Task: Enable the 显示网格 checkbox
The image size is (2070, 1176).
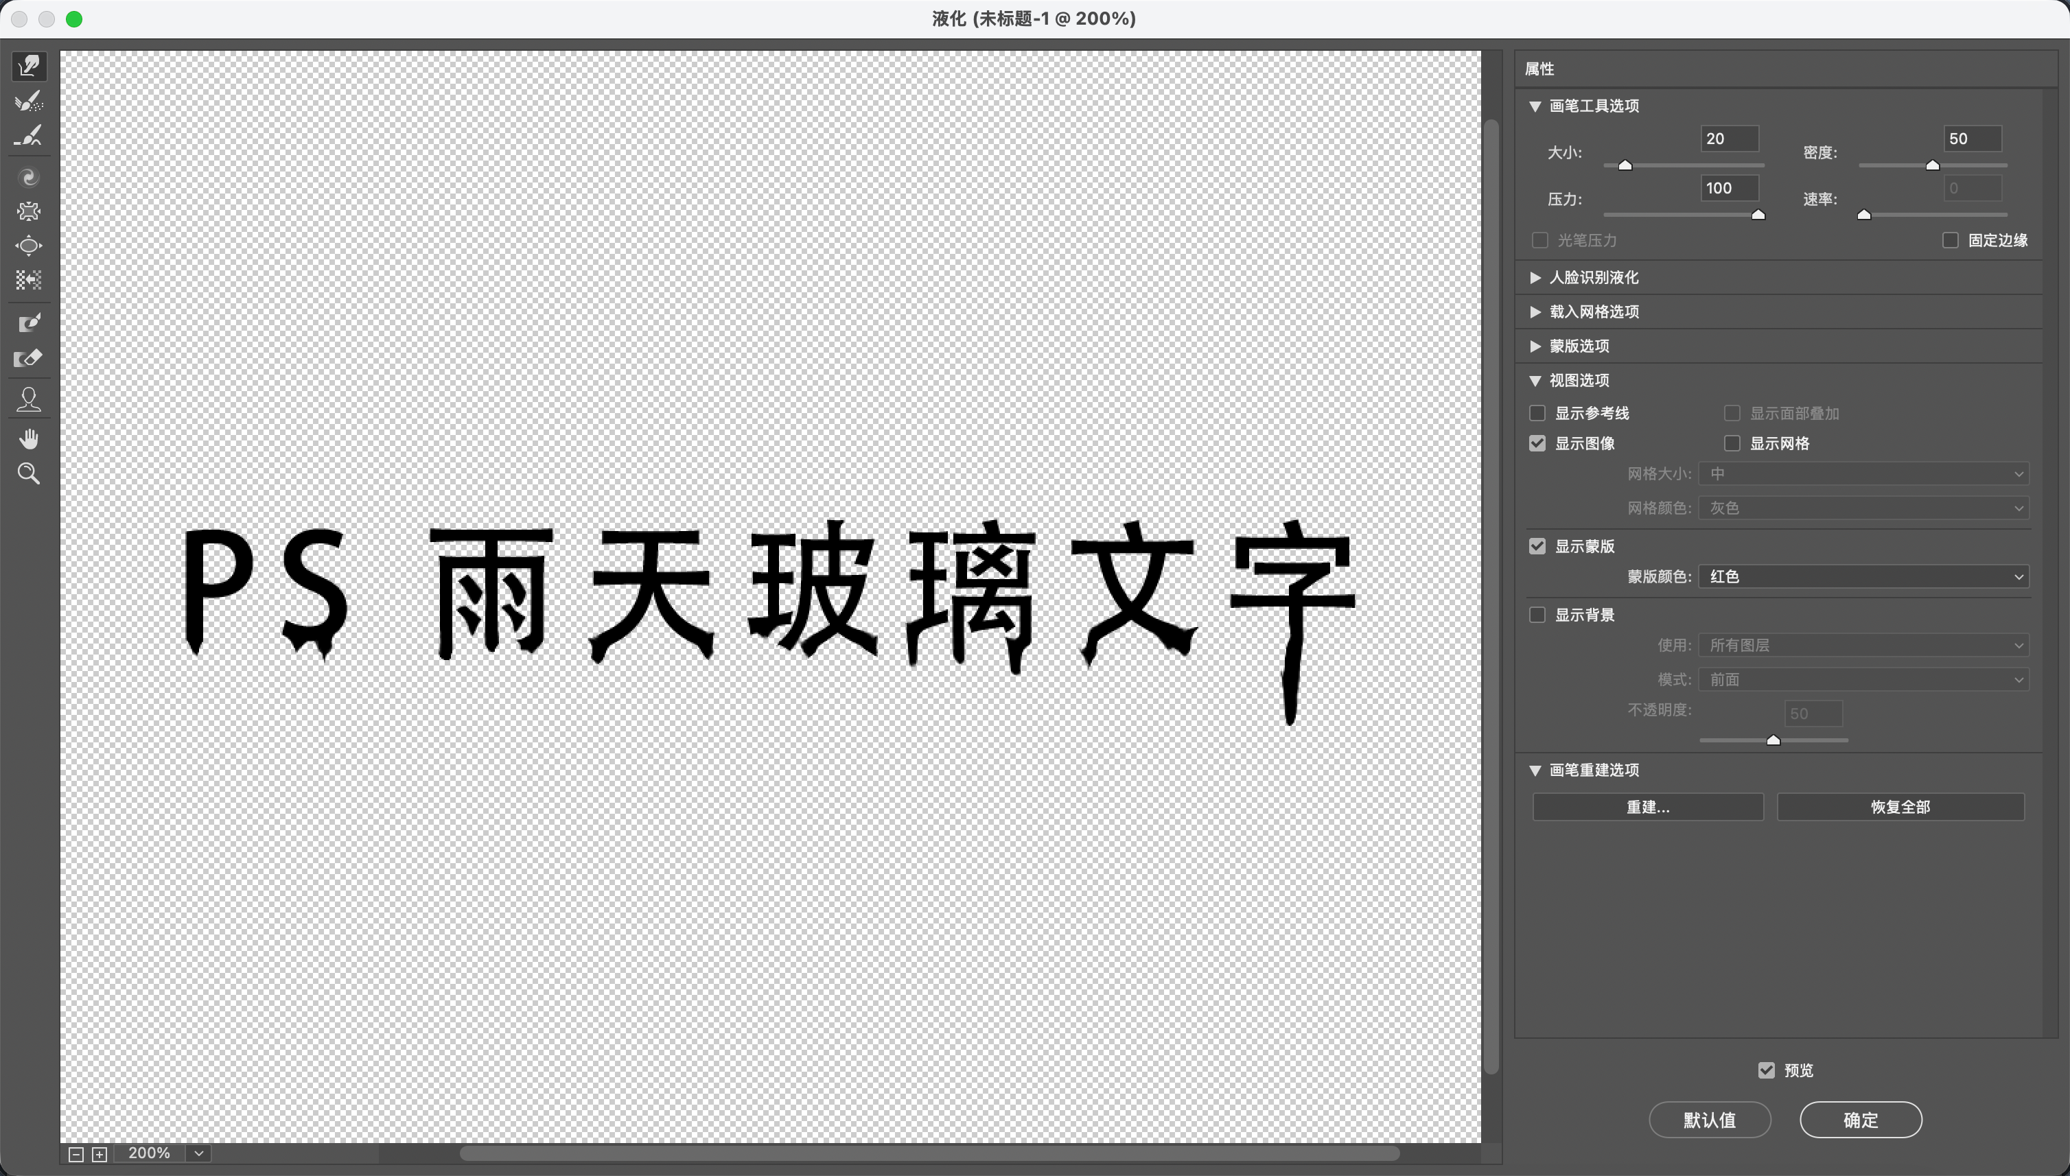Action: (x=1731, y=443)
